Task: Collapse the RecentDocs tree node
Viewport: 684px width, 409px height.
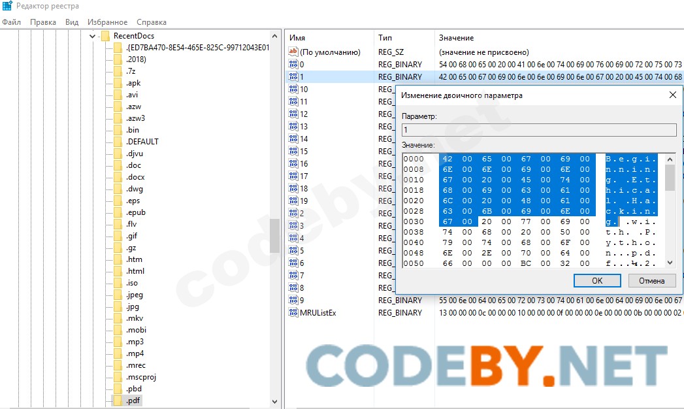Action: pyautogui.click(x=93, y=36)
